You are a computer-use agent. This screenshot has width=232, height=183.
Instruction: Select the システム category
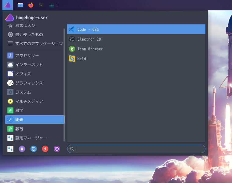click(x=34, y=92)
